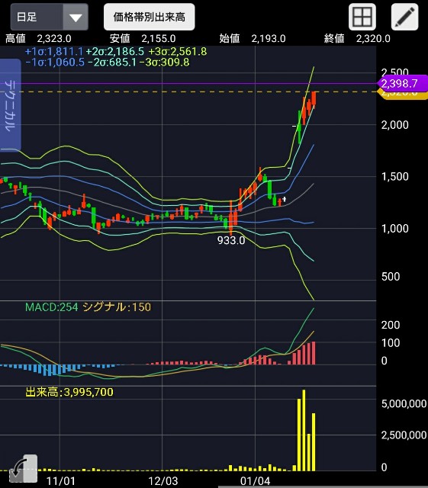Click the -1σ:1,060.5 Bollinger label
428x488 pixels.
pos(55,63)
